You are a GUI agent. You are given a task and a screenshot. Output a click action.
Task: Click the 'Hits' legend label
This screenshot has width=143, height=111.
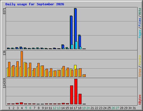click(140, 11)
